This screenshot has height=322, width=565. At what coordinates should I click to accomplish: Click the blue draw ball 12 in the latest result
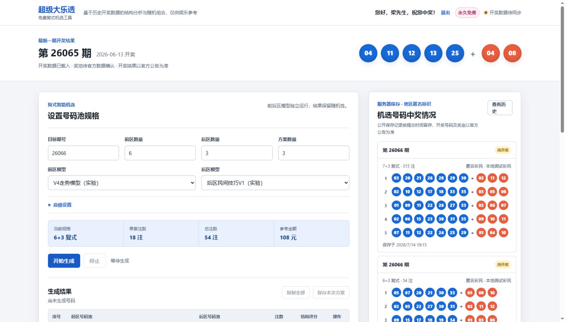point(412,53)
